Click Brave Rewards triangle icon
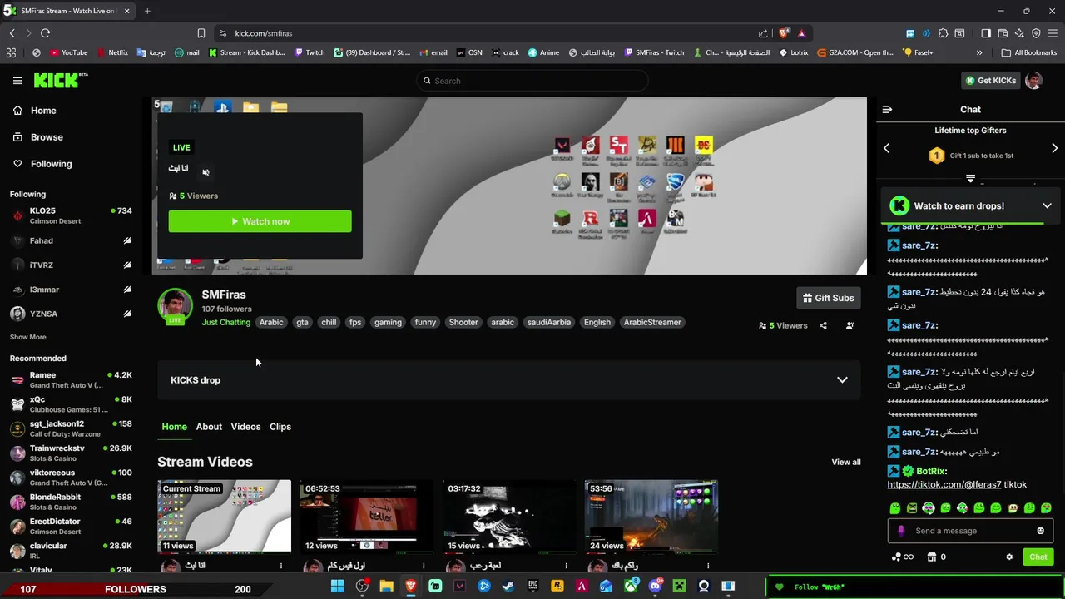This screenshot has height=599, width=1065. [801, 33]
